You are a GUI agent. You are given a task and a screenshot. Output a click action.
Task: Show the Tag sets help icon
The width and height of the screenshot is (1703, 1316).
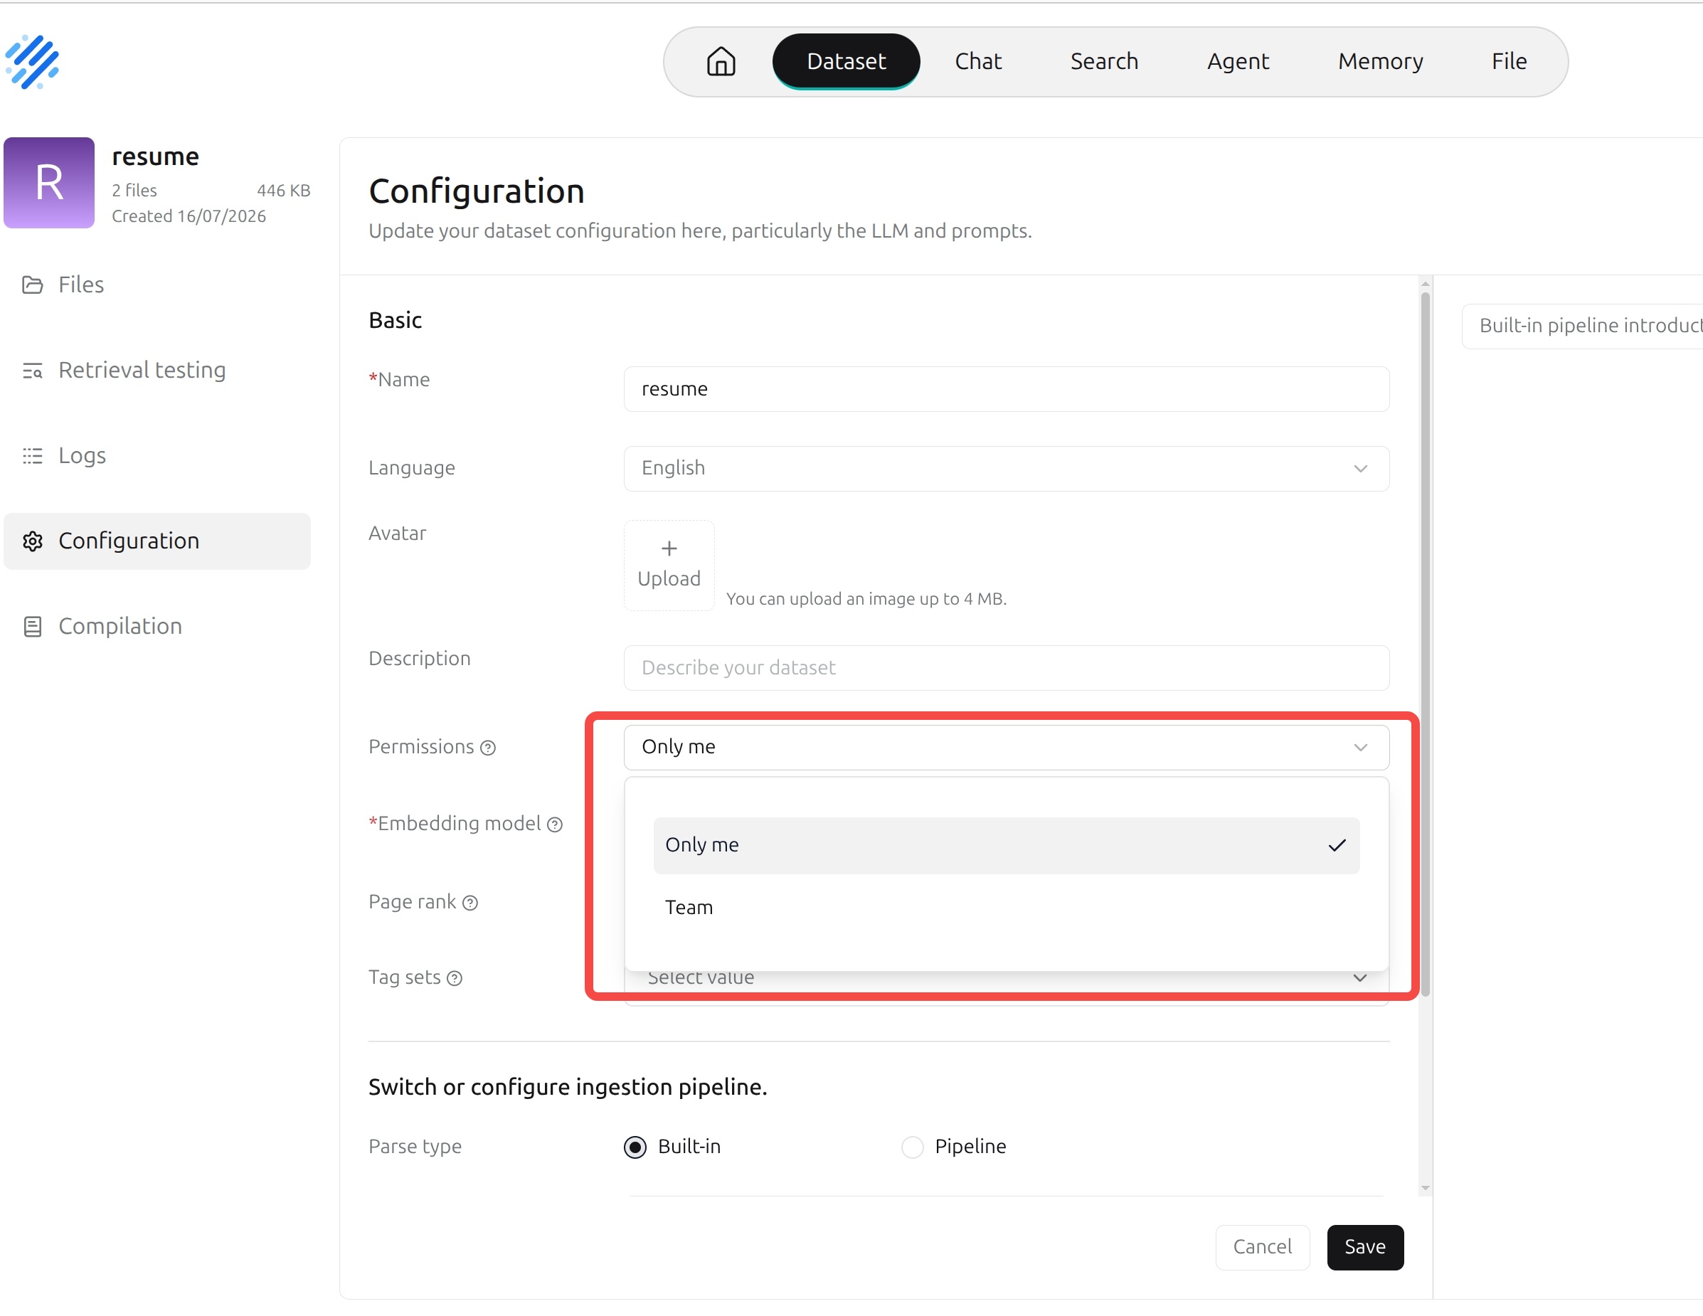pos(455,978)
